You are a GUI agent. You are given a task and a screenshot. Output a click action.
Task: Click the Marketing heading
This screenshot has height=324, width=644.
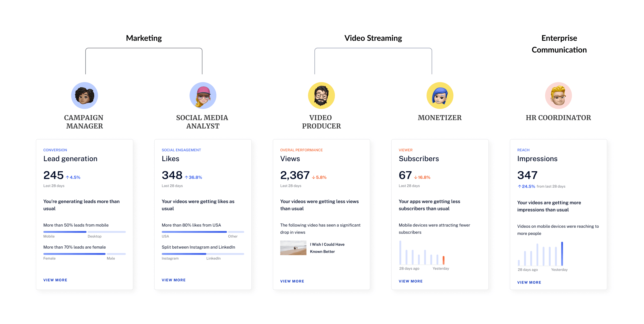pyautogui.click(x=144, y=38)
